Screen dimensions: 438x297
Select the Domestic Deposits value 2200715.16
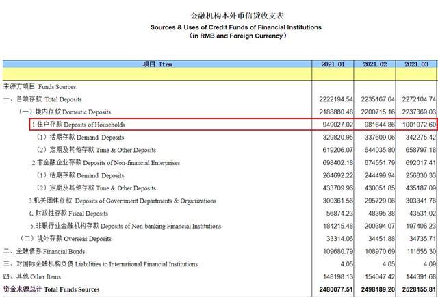pos(378,112)
